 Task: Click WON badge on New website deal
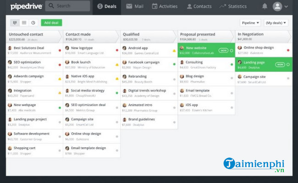click(x=223, y=50)
